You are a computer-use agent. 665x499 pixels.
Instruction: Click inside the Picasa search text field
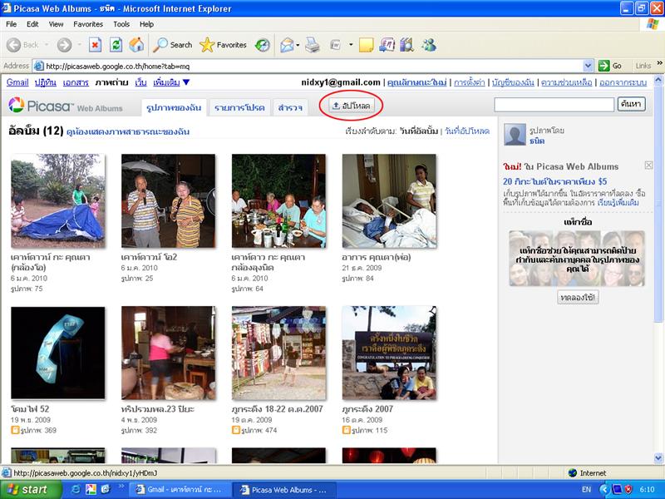pos(553,105)
